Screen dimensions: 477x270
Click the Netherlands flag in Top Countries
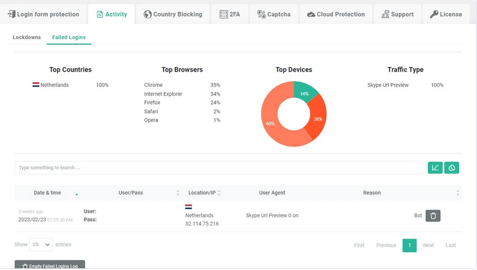(36, 85)
